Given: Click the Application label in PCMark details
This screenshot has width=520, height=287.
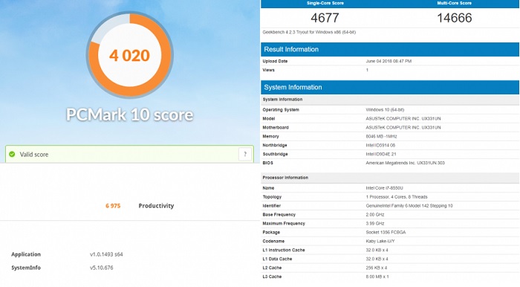Looking at the screenshot, I should [26, 254].
